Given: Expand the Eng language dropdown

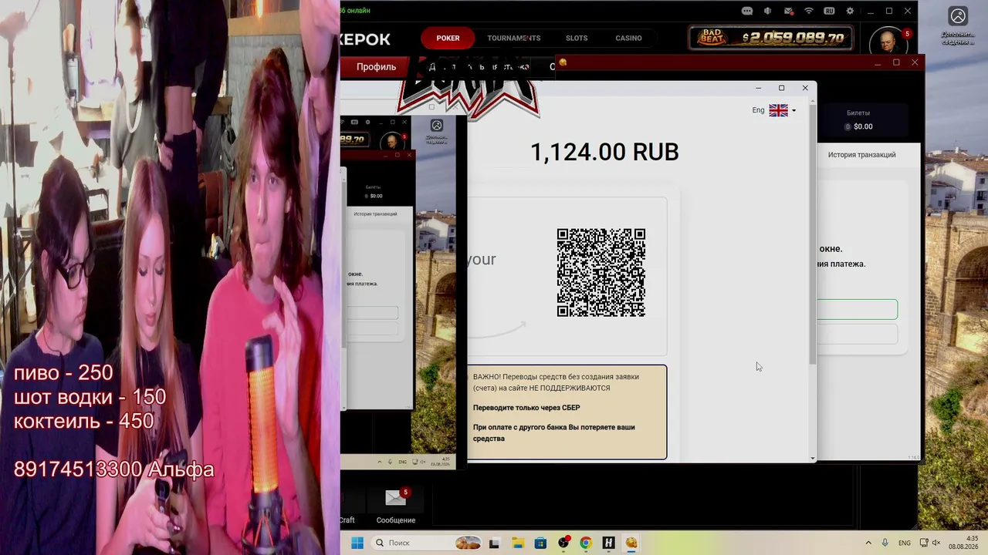Looking at the screenshot, I should point(773,110).
